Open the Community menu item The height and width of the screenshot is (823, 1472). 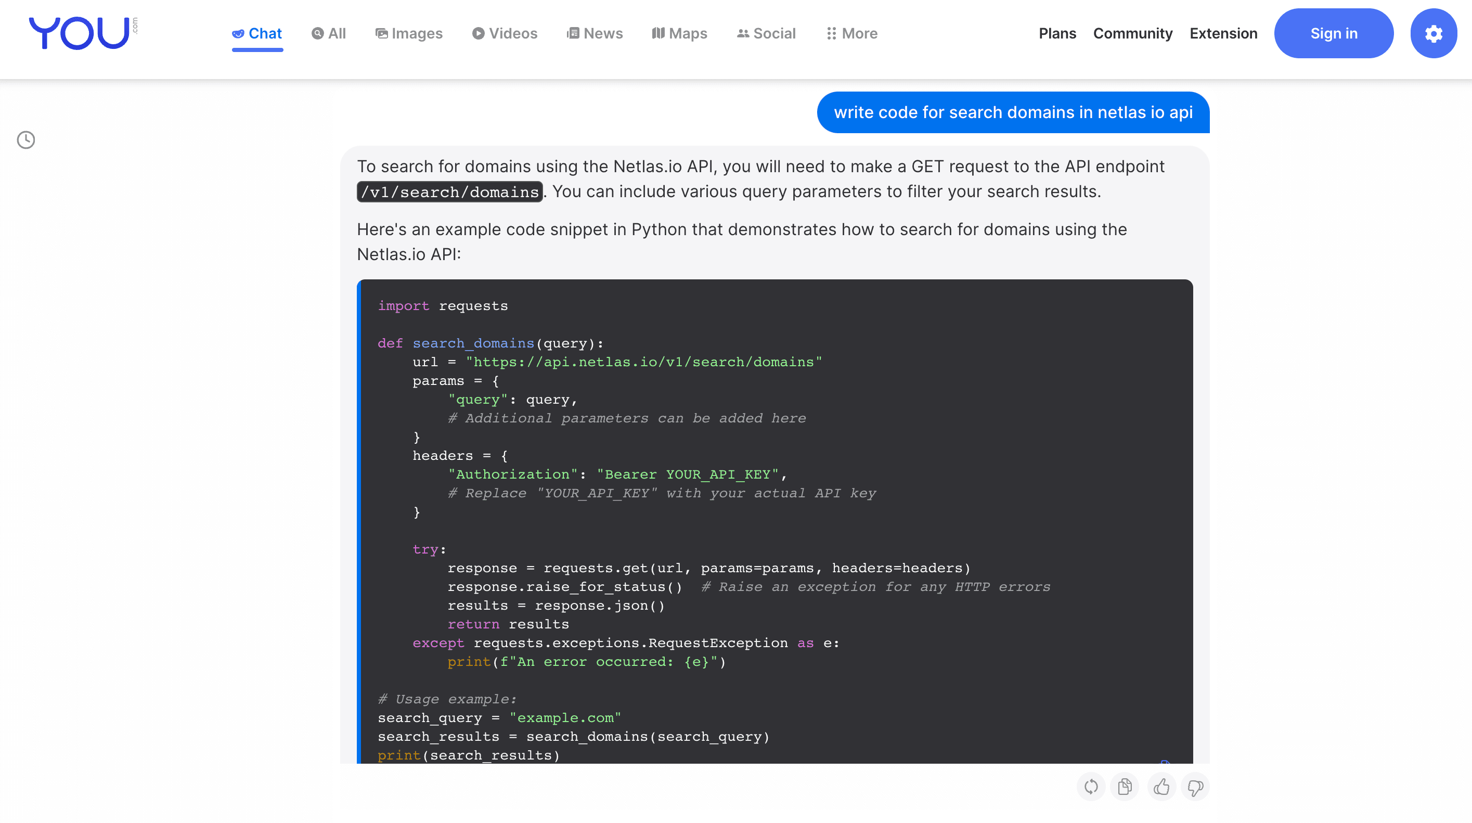[x=1131, y=32]
